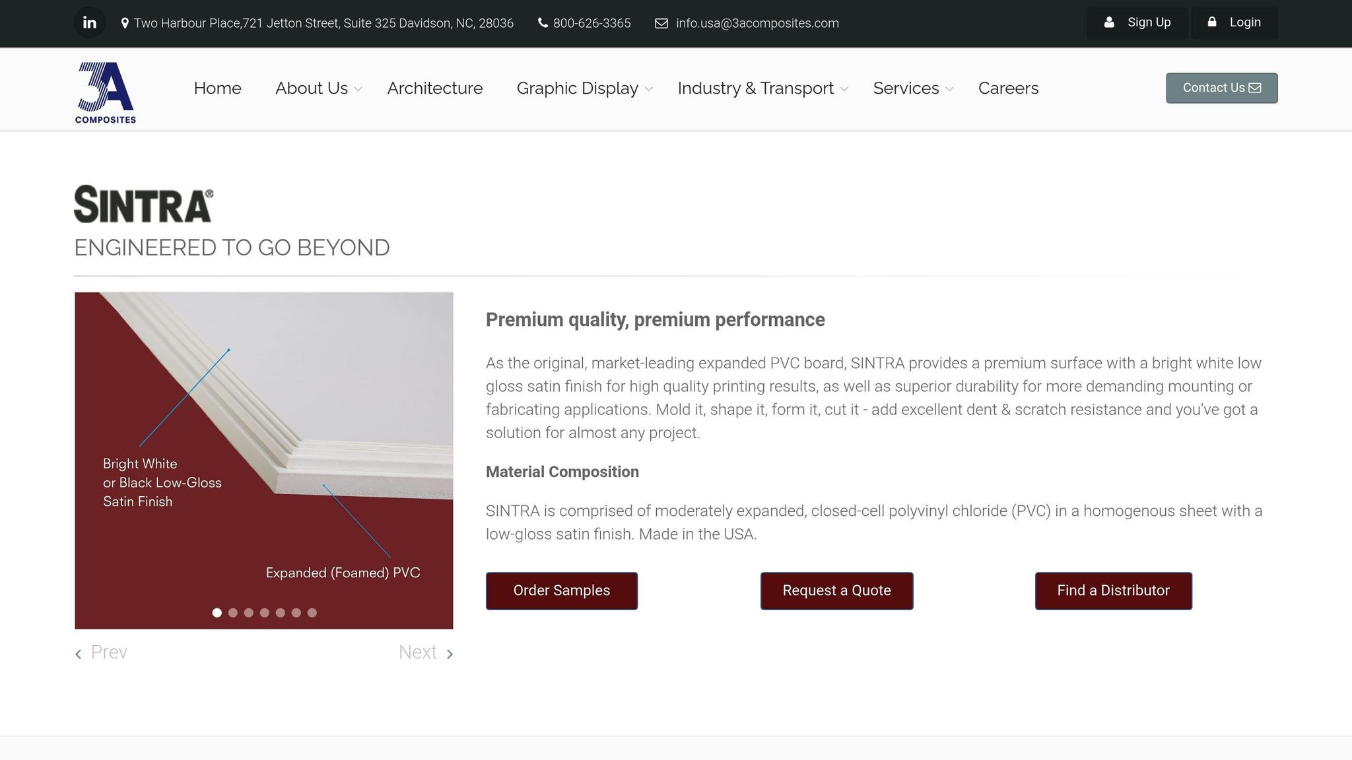Click the phone icon in top bar
The height and width of the screenshot is (760, 1352).
[x=543, y=23]
